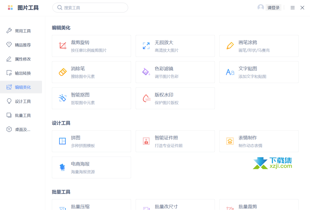The image size is (310, 210).
Task: Click the diamond icon beside 精品推荐
Action: click(9, 45)
